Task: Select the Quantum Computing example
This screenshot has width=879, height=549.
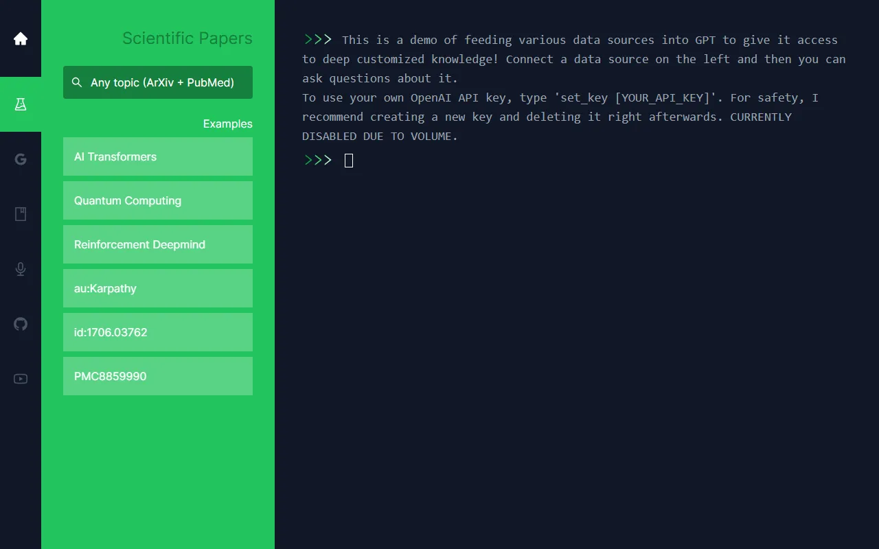Action: pos(157,200)
